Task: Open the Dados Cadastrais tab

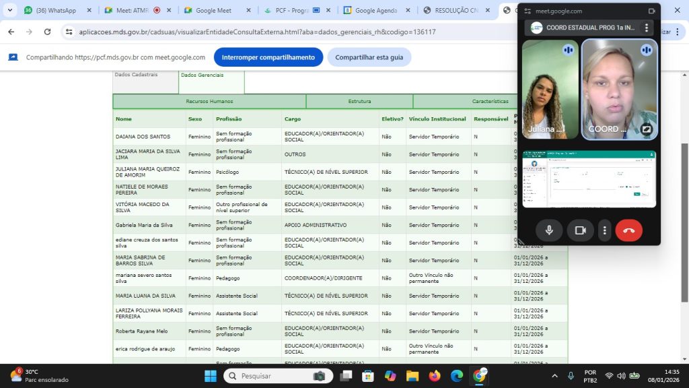Action: click(x=136, y=75)
